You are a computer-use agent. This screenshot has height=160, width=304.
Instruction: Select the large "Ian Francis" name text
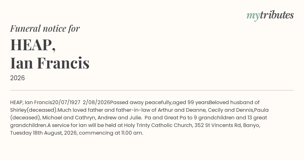coord(50,63)
